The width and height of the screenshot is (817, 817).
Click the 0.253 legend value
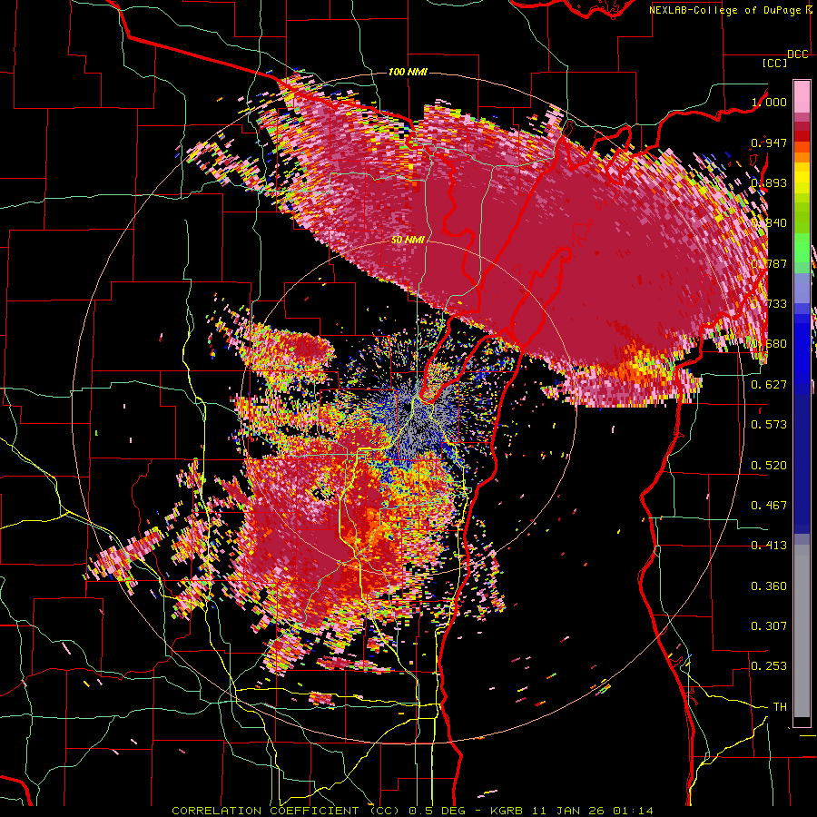tap(769, 666)
